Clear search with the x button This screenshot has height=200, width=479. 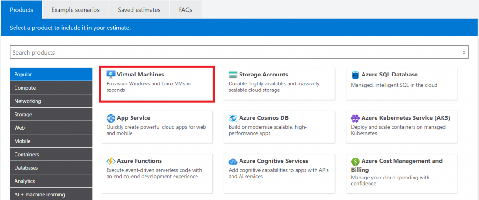tap(464, 53)
